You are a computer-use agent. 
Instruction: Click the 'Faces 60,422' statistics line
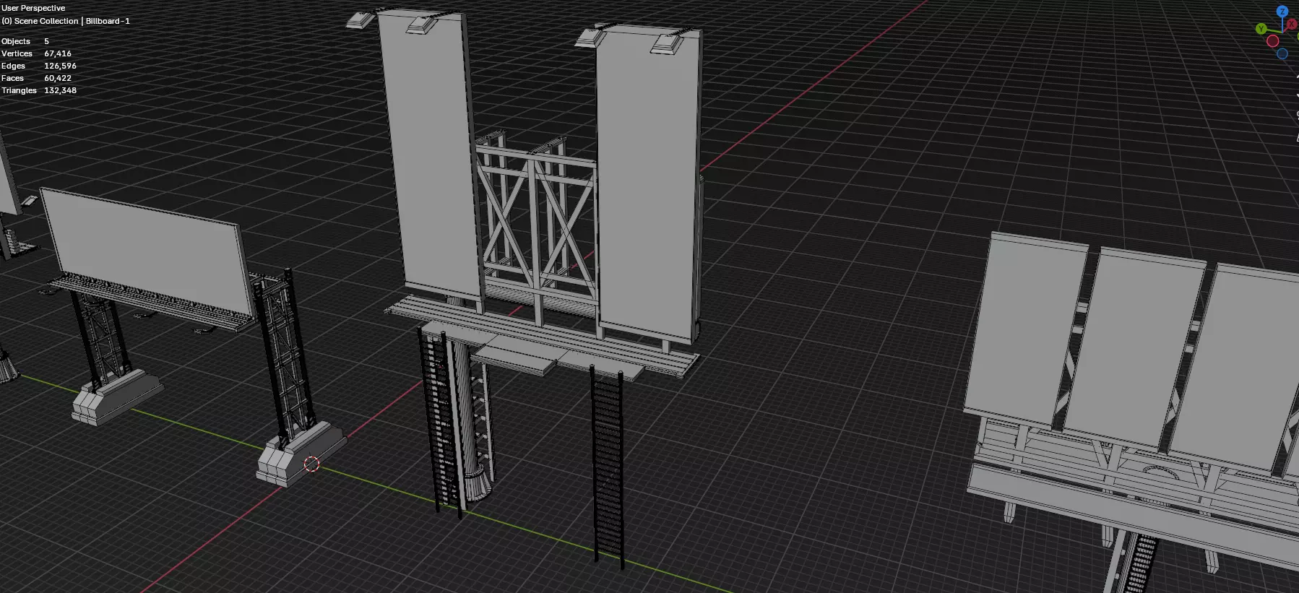pyautogui.click(x=36, y=78)
